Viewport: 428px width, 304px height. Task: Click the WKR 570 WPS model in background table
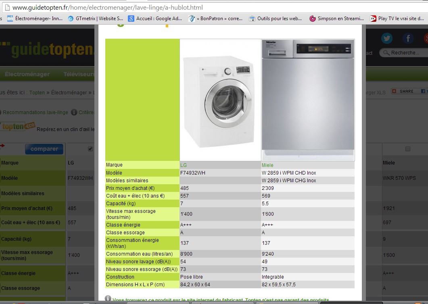399,178
